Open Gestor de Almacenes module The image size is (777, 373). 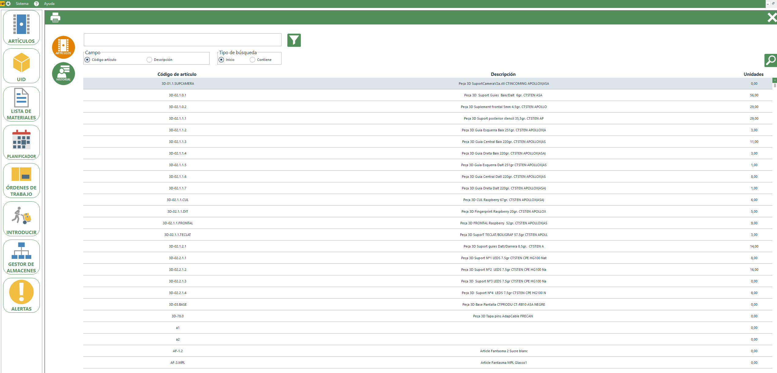[x=21, y=257]
